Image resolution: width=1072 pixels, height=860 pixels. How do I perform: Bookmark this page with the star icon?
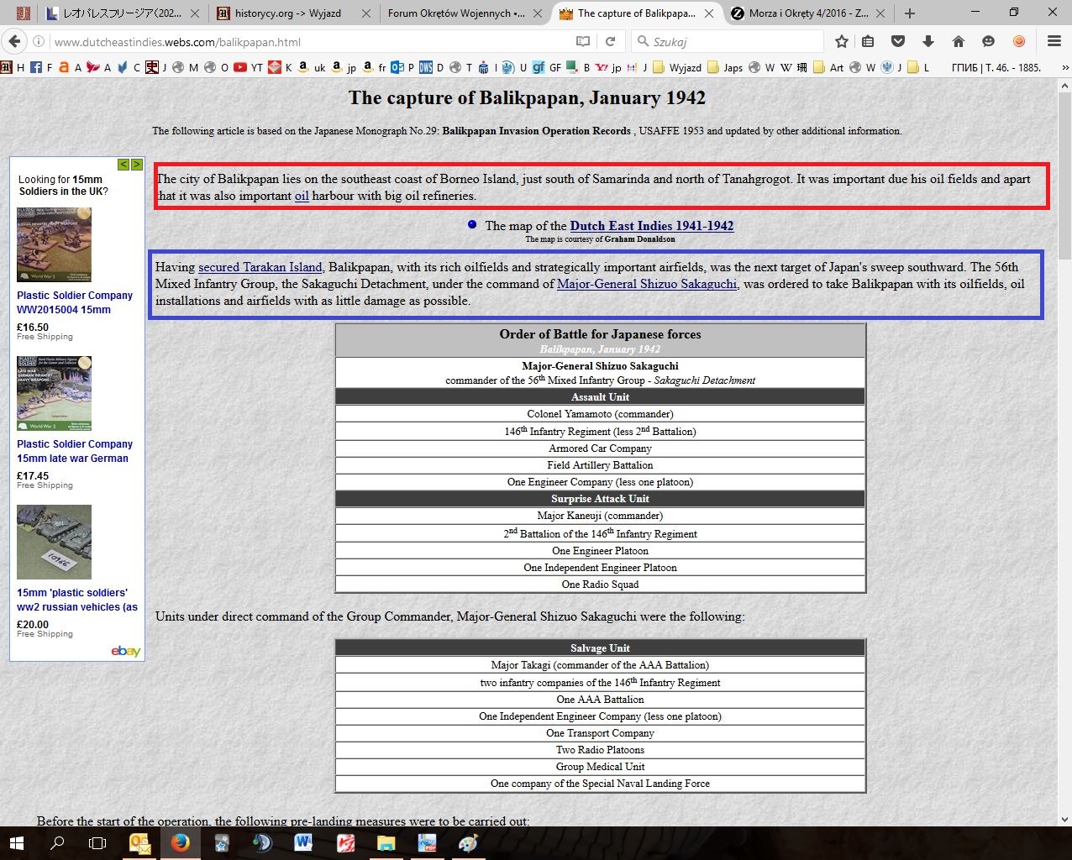click(842, 41)
